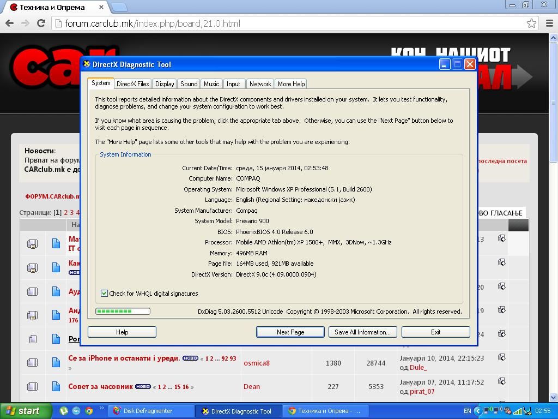Launch uTorrent from quick launch bar
Screen dimensions: 558x419
coord(64,411)
